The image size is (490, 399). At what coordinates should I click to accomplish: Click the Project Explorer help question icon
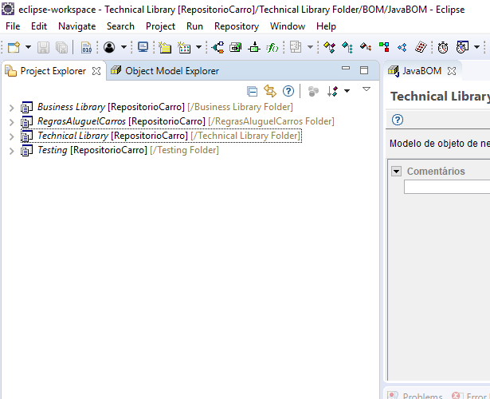click(x=288, y=91)
